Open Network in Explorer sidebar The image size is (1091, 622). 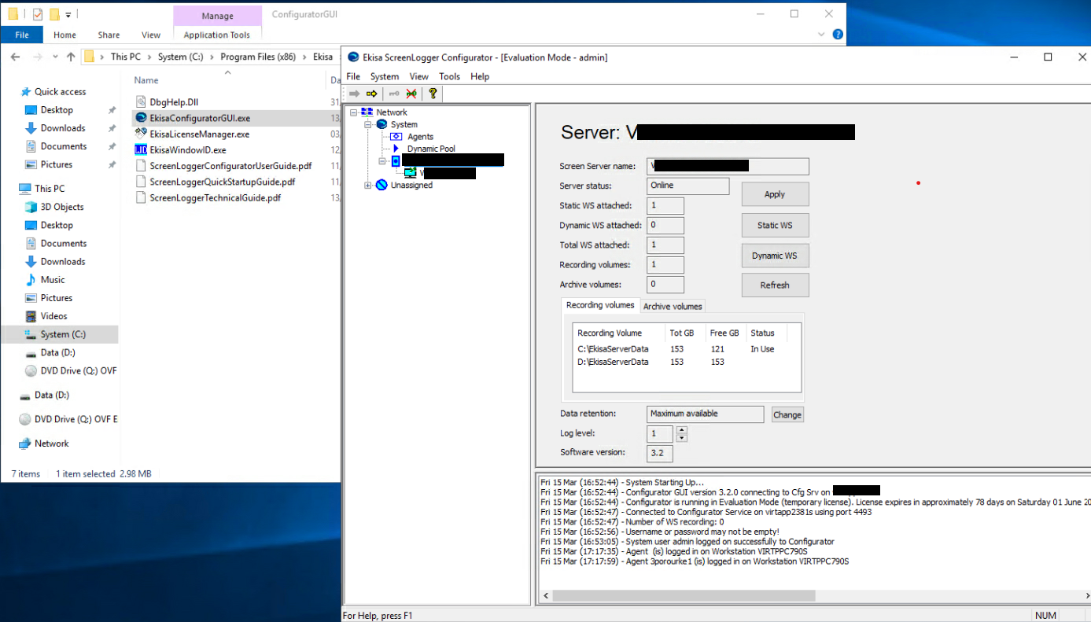52,443
